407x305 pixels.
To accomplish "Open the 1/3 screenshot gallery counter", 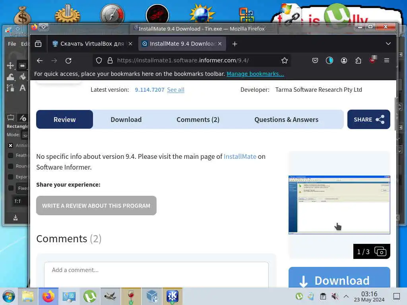I will click(x=372, y=251).
